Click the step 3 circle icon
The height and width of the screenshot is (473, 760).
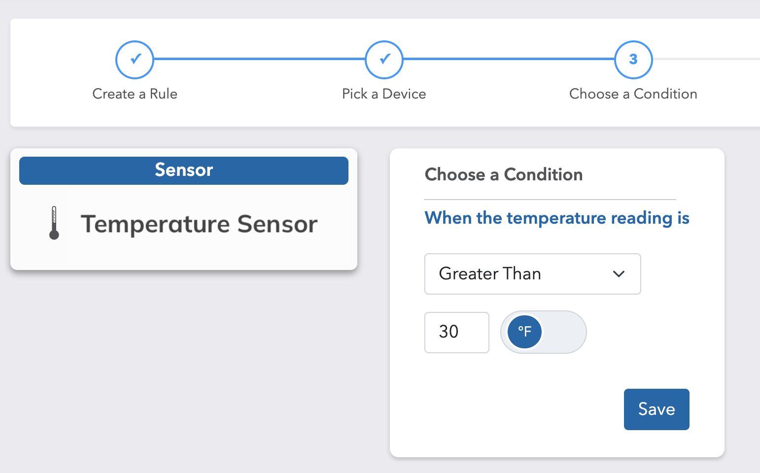click(633, 60)
